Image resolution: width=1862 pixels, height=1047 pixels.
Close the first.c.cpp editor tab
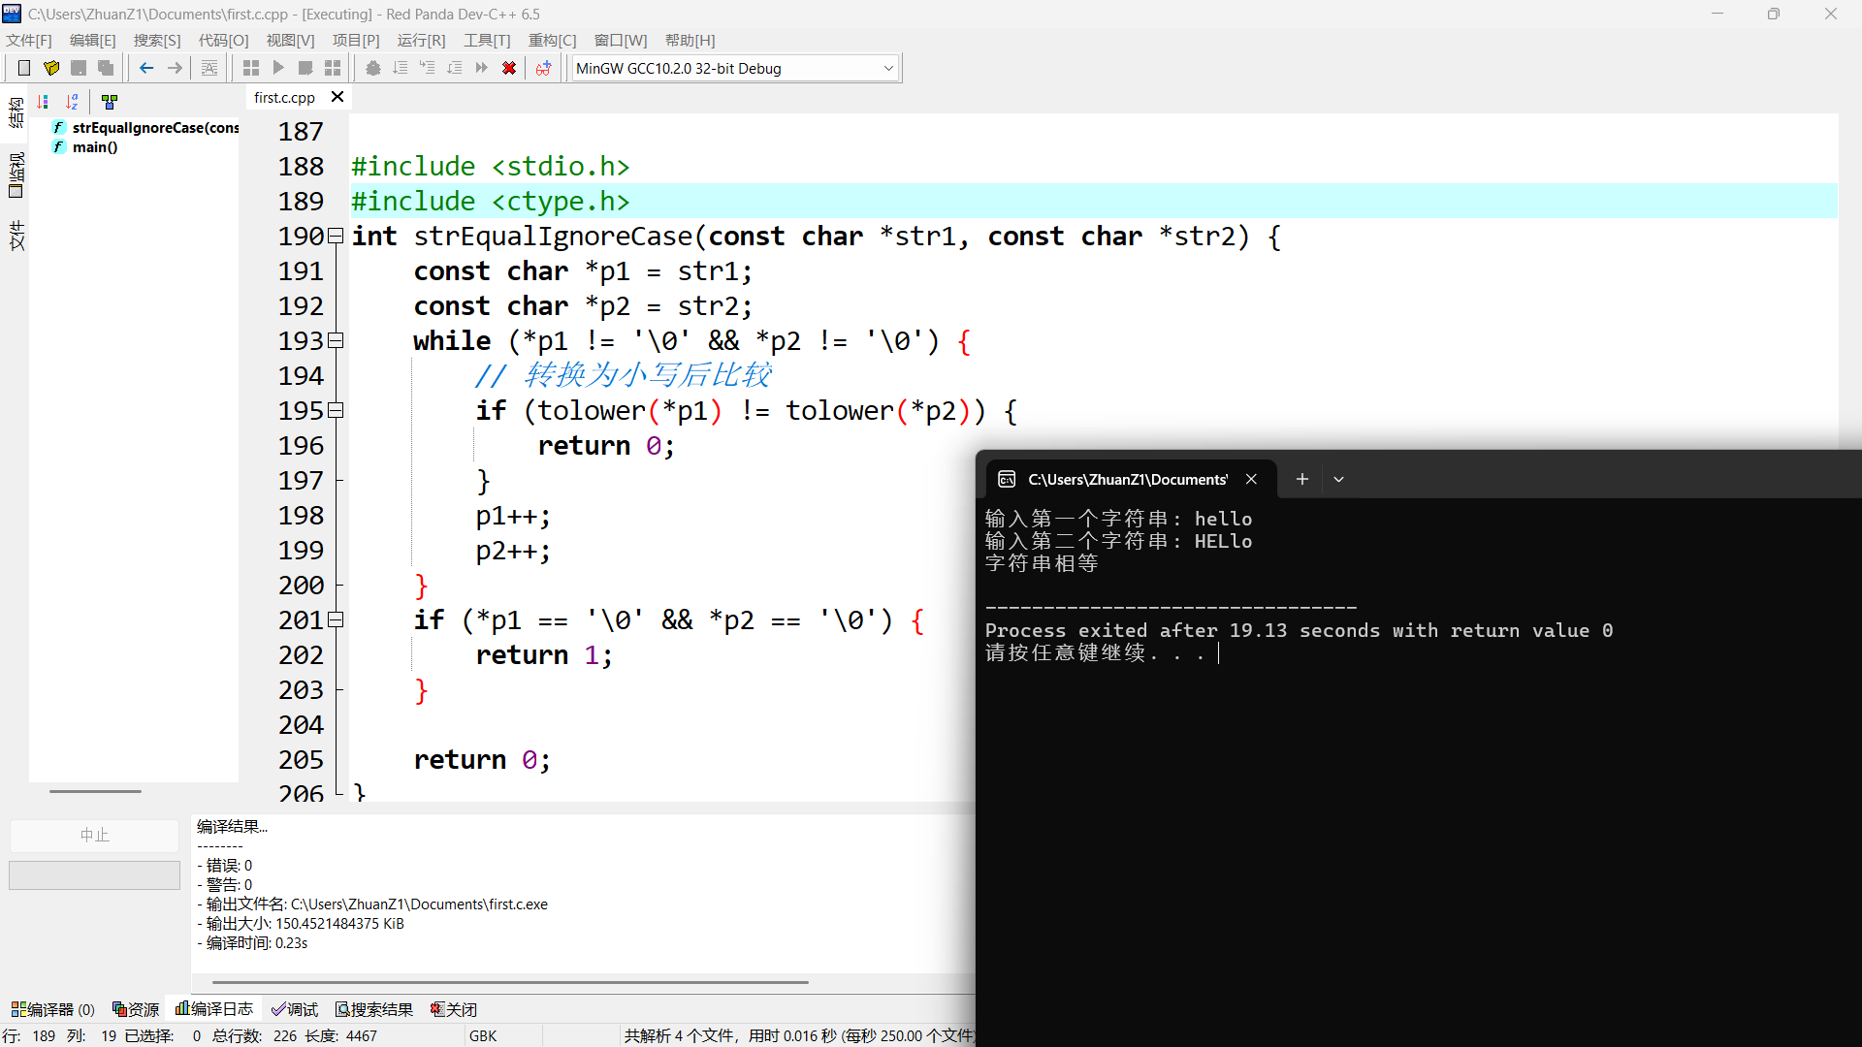337,97
